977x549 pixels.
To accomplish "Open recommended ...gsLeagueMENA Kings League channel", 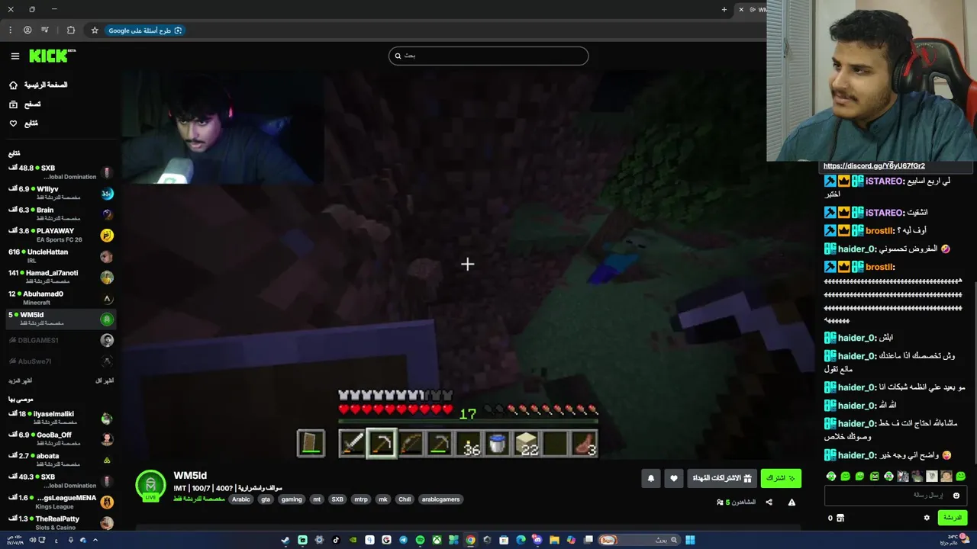I will point(60,502).
